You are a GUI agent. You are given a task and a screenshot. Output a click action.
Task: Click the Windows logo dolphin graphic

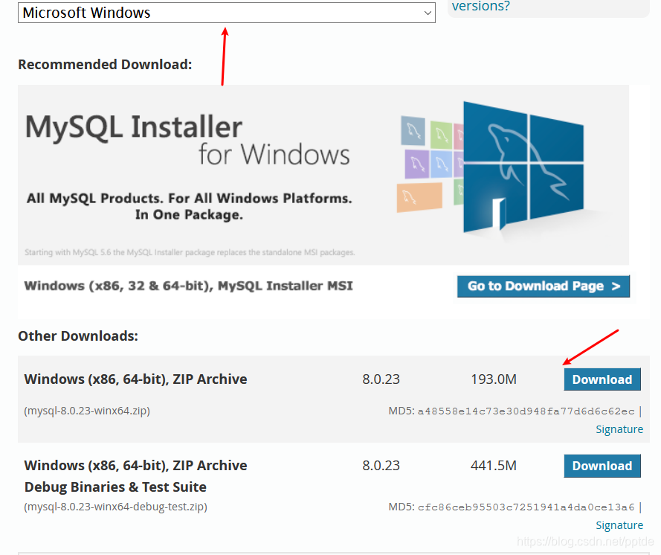click(x=523, y=167)
